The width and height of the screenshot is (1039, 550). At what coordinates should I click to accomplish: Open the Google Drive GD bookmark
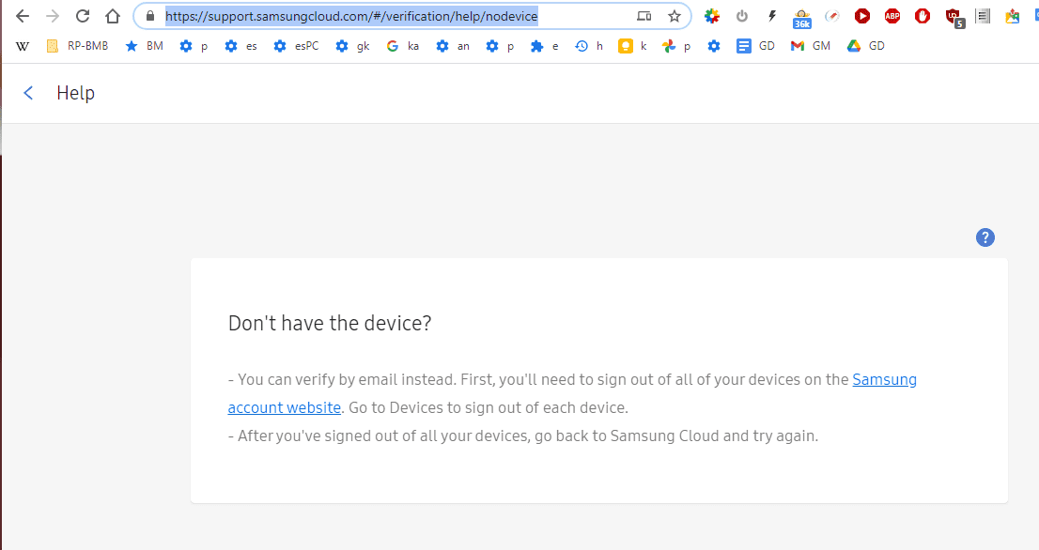click(x=866, y=46)
